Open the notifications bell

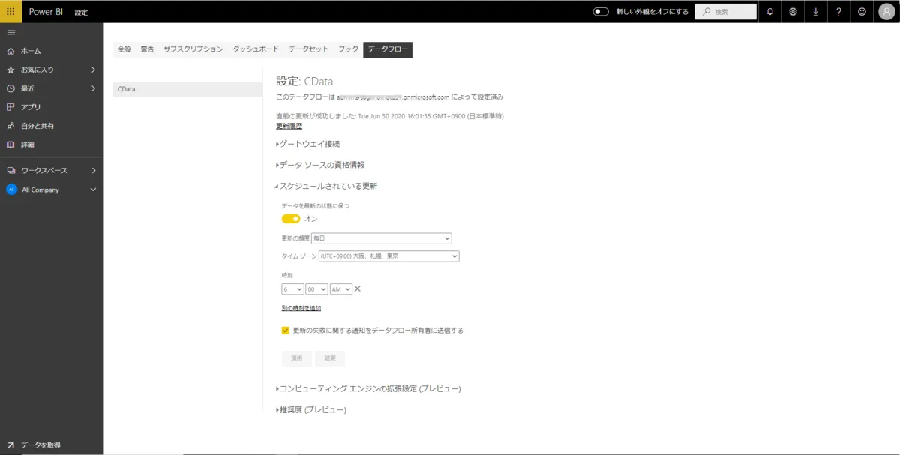(769, 11)
